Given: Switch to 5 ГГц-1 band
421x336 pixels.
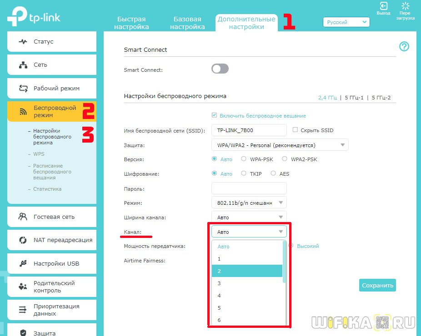Looking at the screenshot, I should (354, 98).
